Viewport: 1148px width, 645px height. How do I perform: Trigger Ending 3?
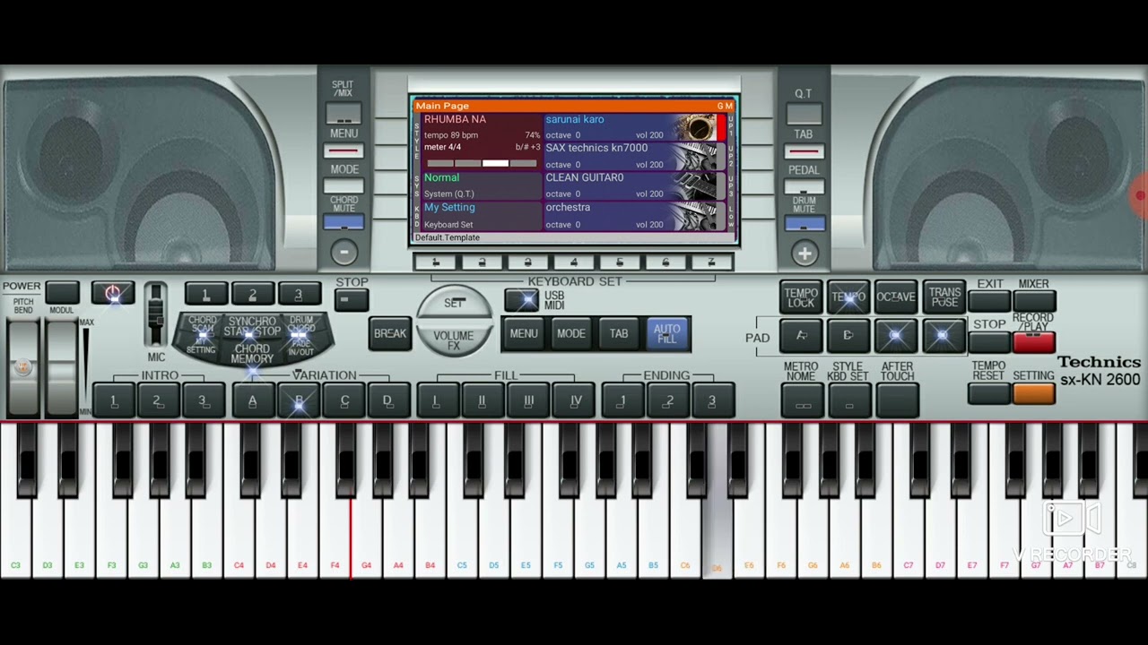point(712,400)
